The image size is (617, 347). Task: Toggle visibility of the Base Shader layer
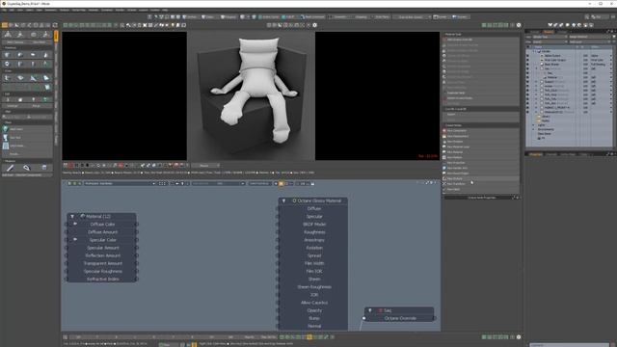(x=527, y=65)
